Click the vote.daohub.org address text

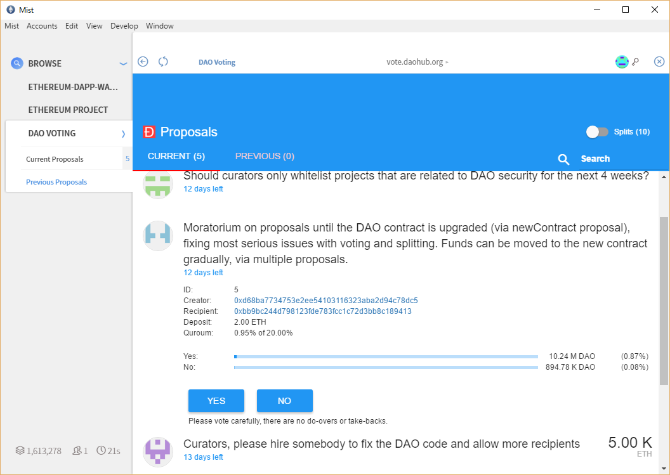pyautogui.click(x=414, y=62)
